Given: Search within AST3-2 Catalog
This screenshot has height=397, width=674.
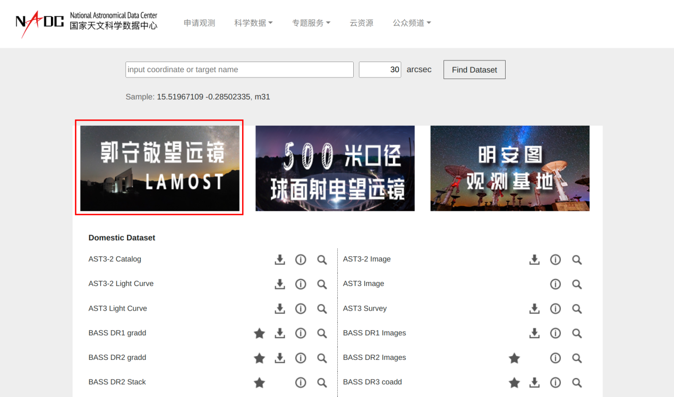Looking at the screenshot, I should click(322, 260).
